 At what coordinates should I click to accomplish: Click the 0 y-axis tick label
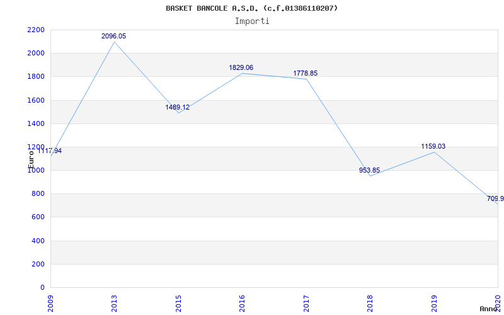point(42,288)
